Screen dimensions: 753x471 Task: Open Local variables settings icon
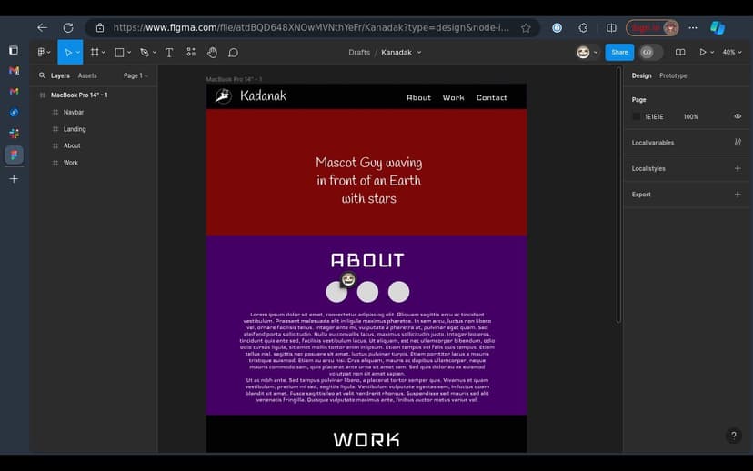click(737, 143)
